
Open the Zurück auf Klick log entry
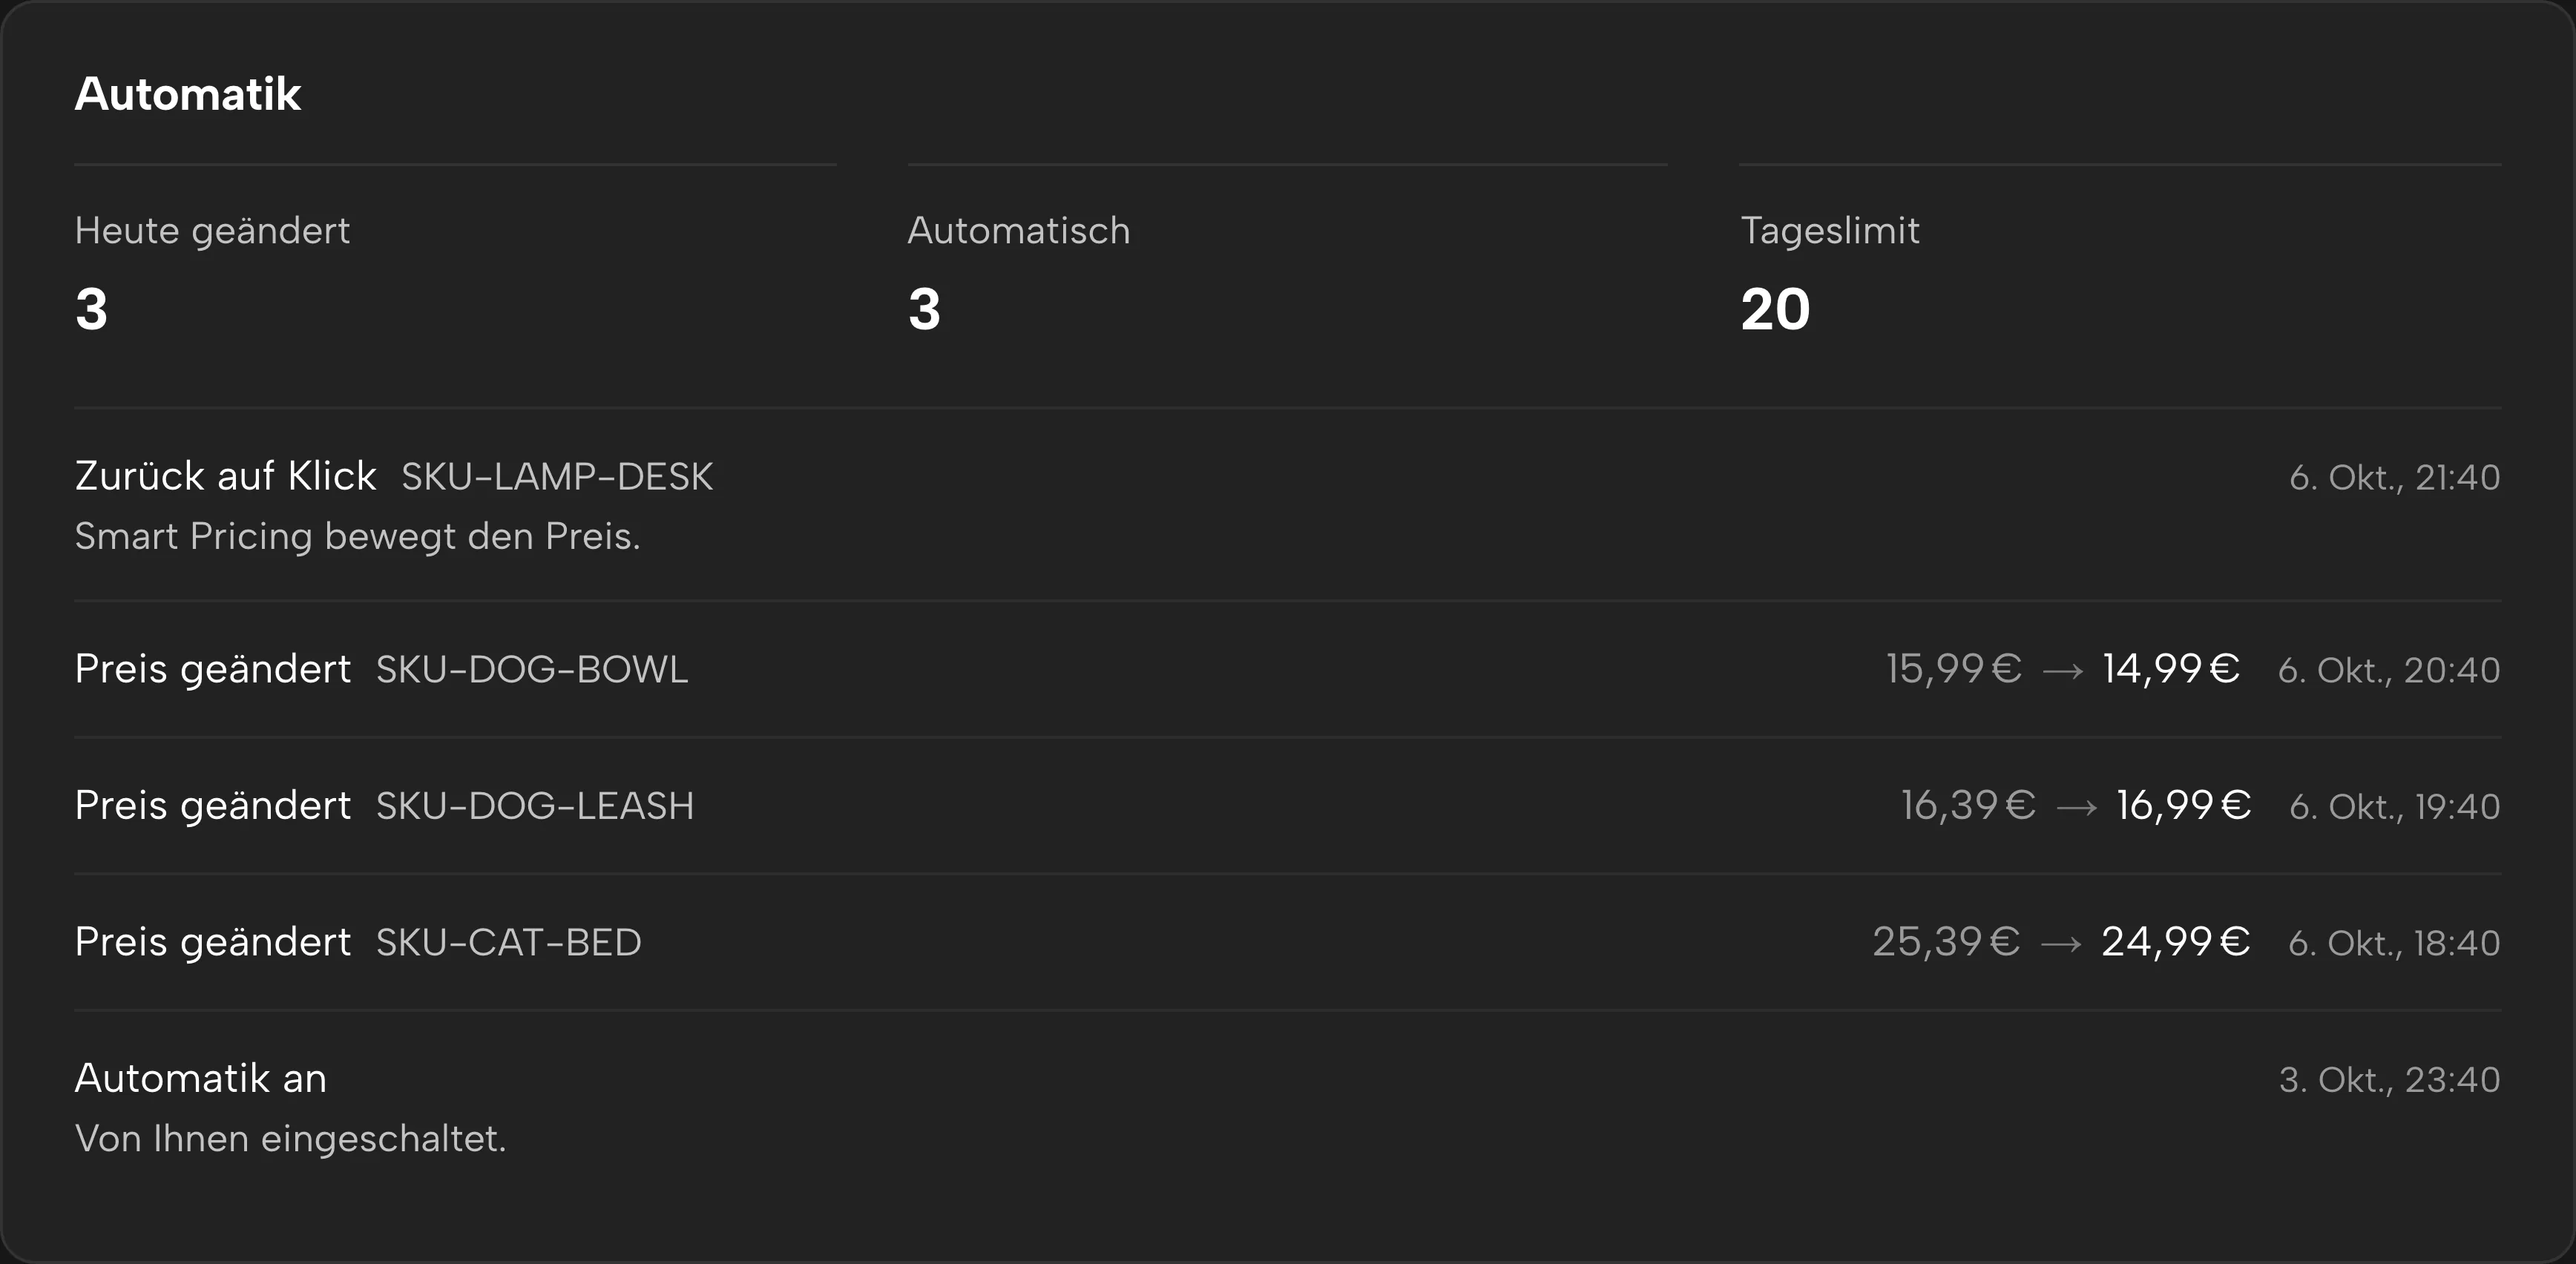pyautogui.click(x=1288, y=505)
